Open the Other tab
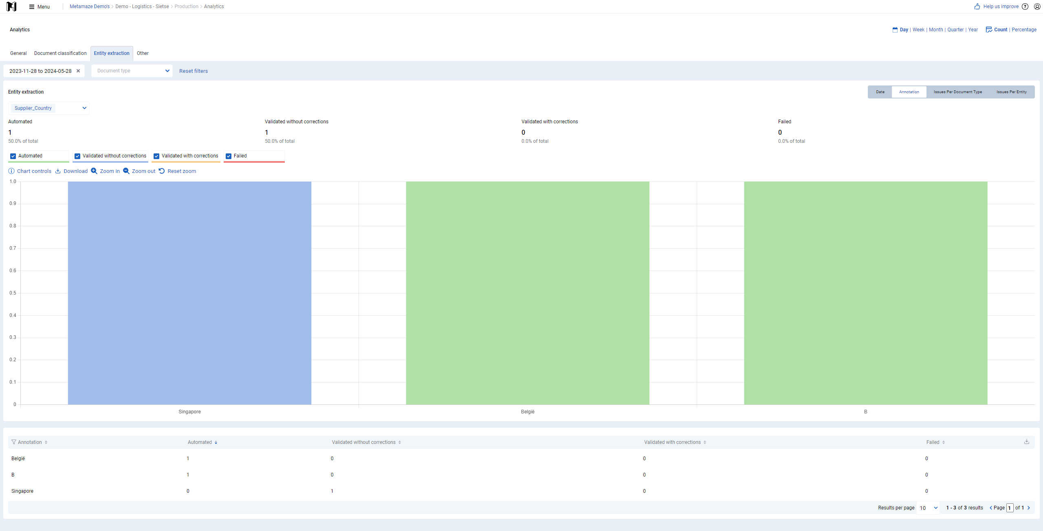Image resolution: width=1043 pixels, height=531 pixels. (x=143, y=53)
